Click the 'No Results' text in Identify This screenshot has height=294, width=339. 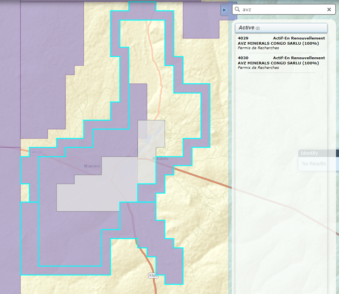[x=314, y=164]
